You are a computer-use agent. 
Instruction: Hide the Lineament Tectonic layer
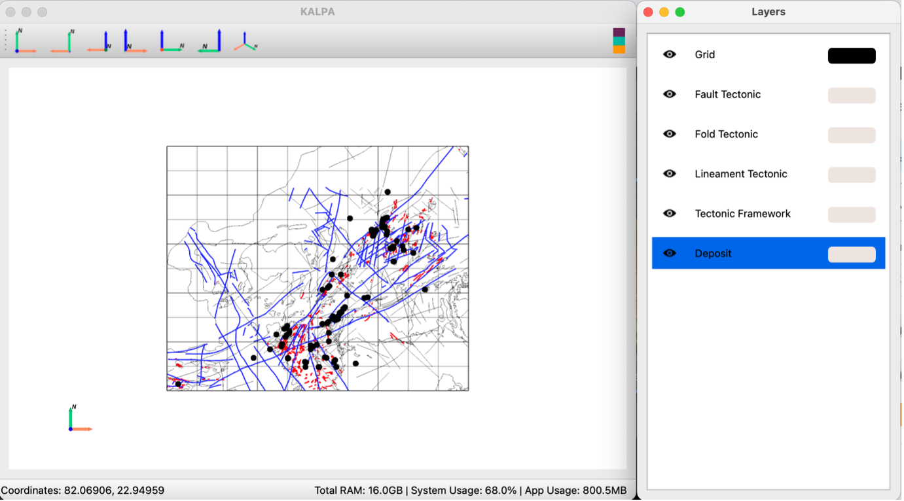[669, 173]
